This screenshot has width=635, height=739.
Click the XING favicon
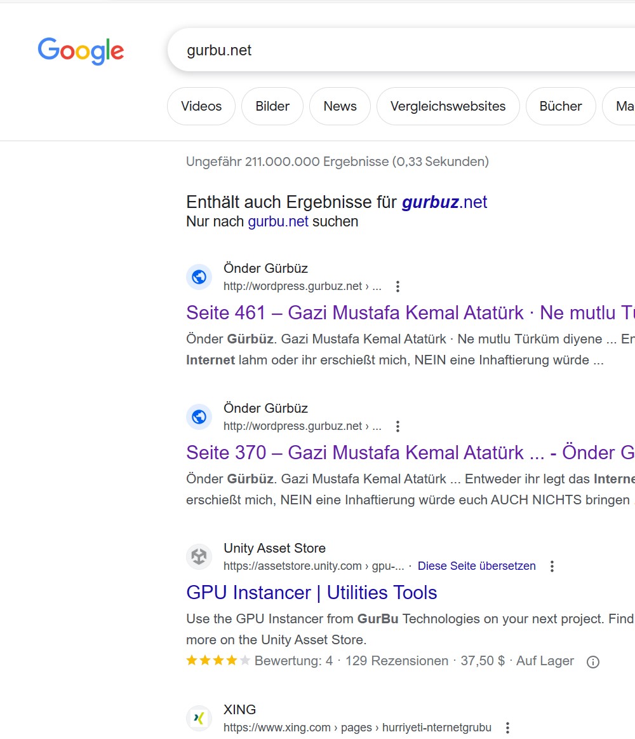coord(199,718)
